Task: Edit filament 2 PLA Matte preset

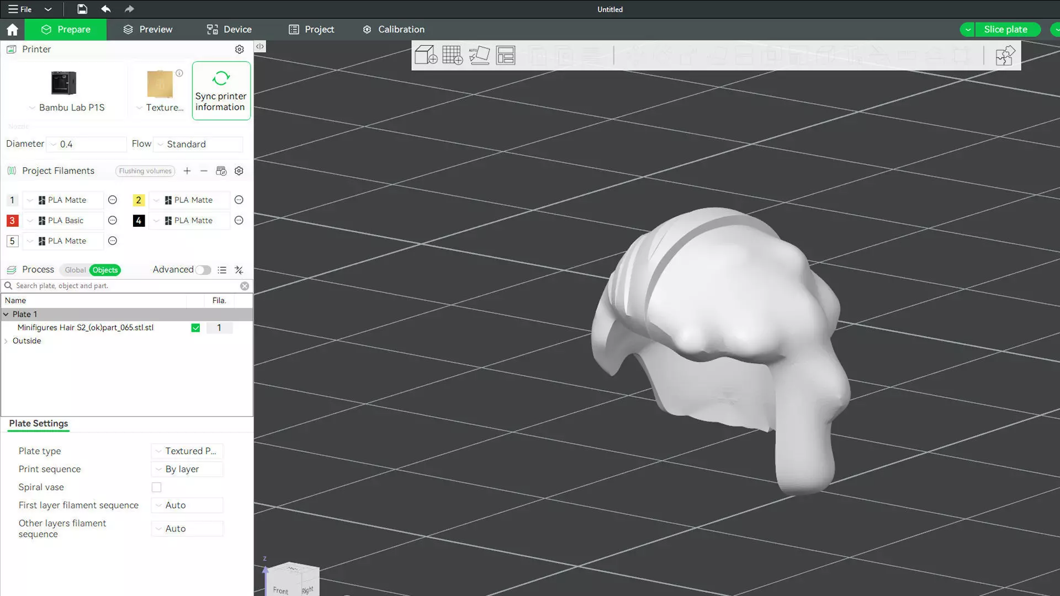Action: click(x=239, y=200)
